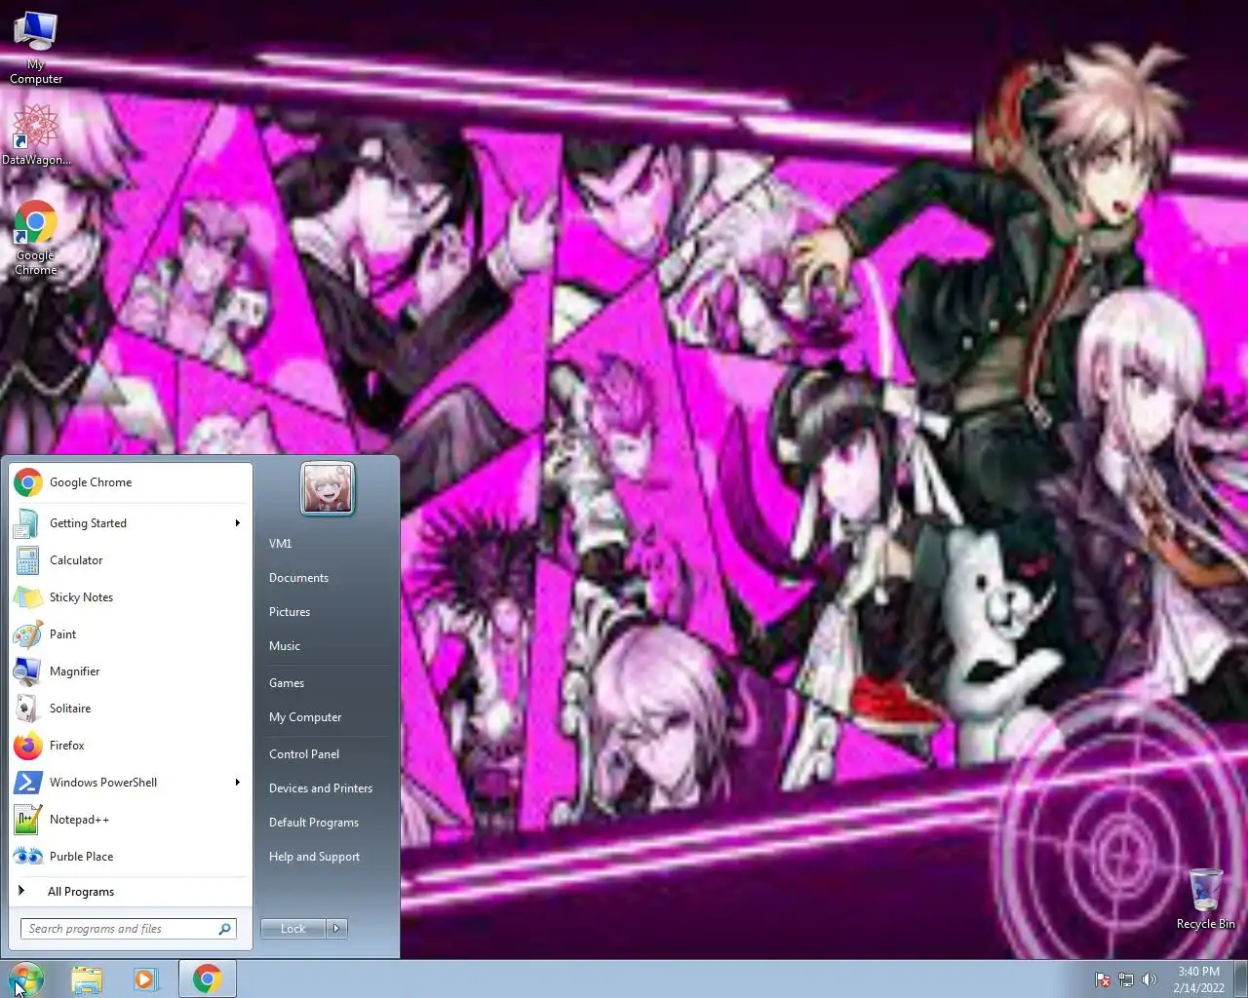Click the Firefox icon in Start menu

tap(27, 746)
